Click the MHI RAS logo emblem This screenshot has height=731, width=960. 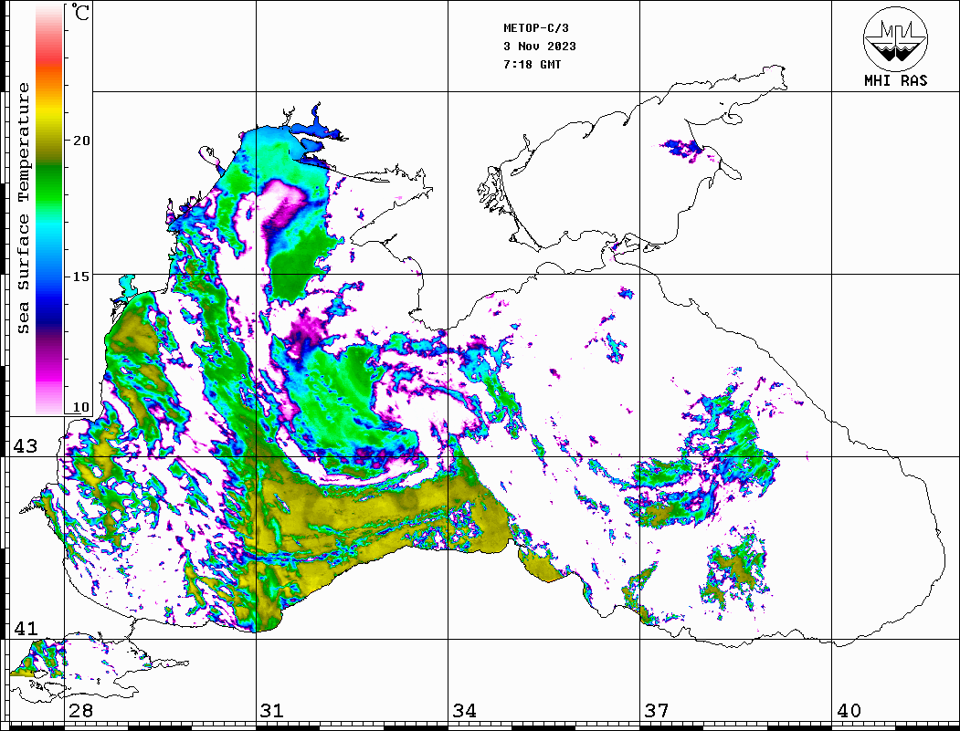[895, 38]
